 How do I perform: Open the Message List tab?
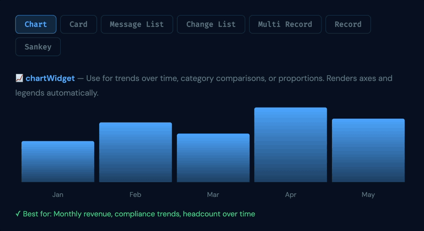click(137, 24)
